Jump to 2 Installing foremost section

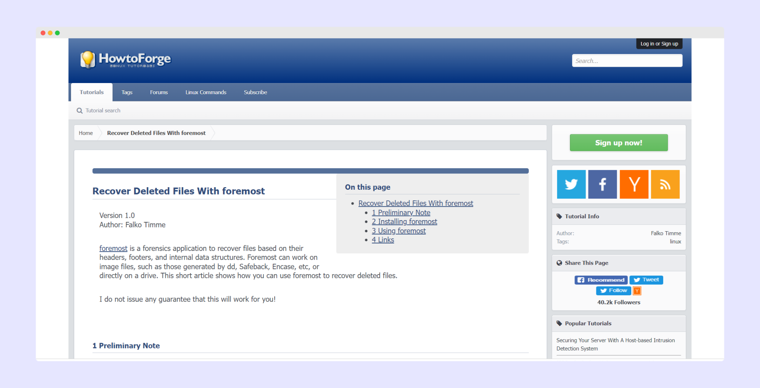point(404,222)
